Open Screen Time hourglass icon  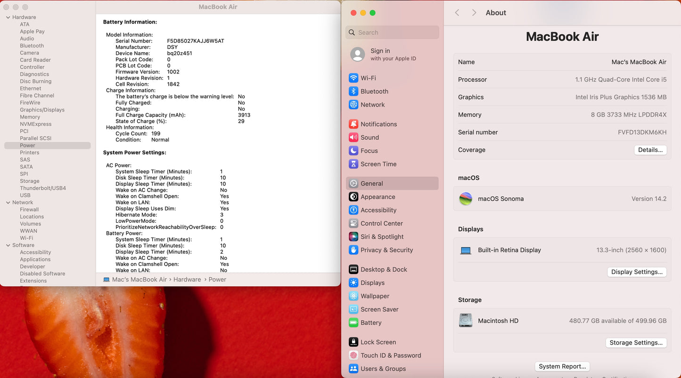(x=353, y=164)
